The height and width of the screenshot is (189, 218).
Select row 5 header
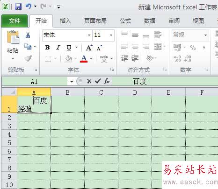9,143
